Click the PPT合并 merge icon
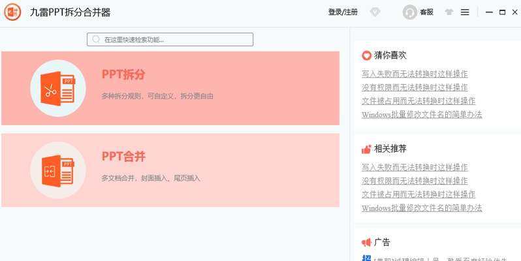 [x=57, y=170]
